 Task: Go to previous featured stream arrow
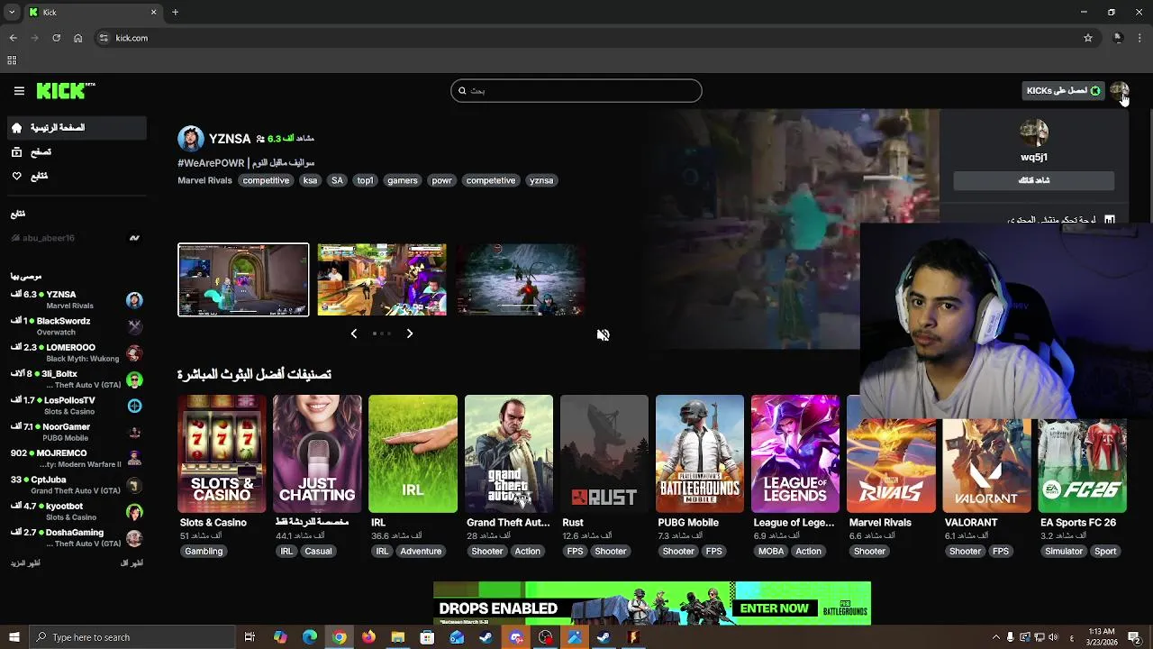click(354, 334)
